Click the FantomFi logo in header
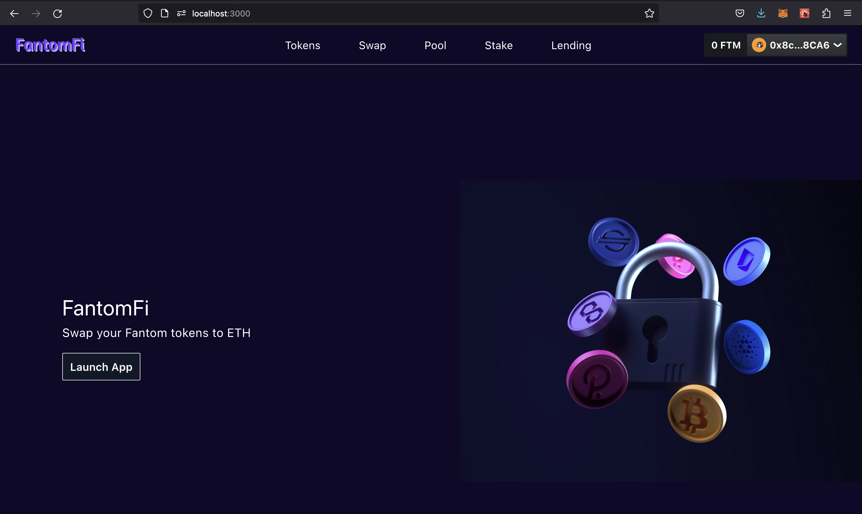This screenshot has height=514, width=862. [x=51, y=45]
